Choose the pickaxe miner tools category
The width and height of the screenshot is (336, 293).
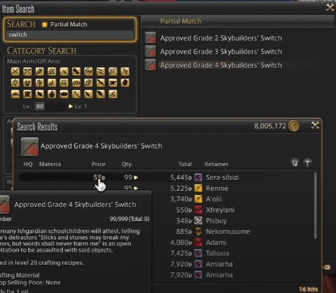(x=76, y=94)
